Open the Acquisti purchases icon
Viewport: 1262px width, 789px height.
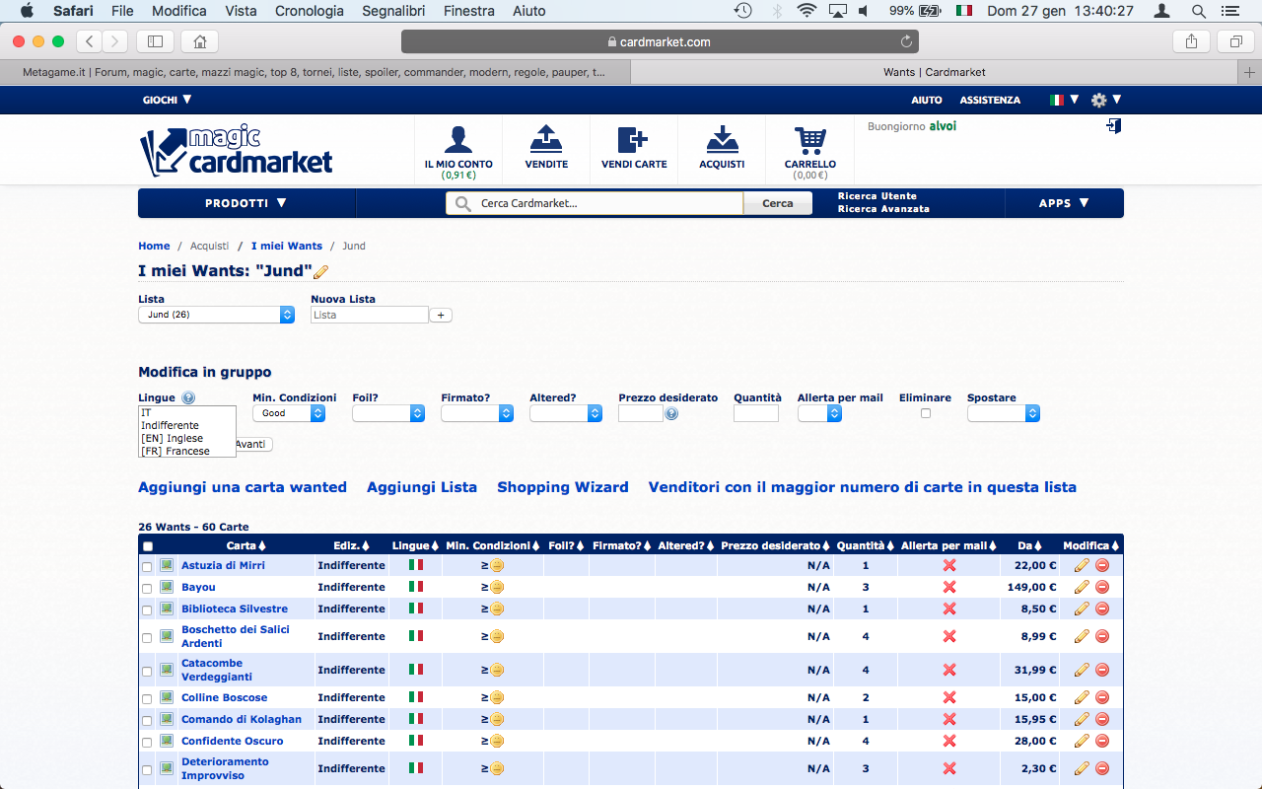click(x=722, y=140)
